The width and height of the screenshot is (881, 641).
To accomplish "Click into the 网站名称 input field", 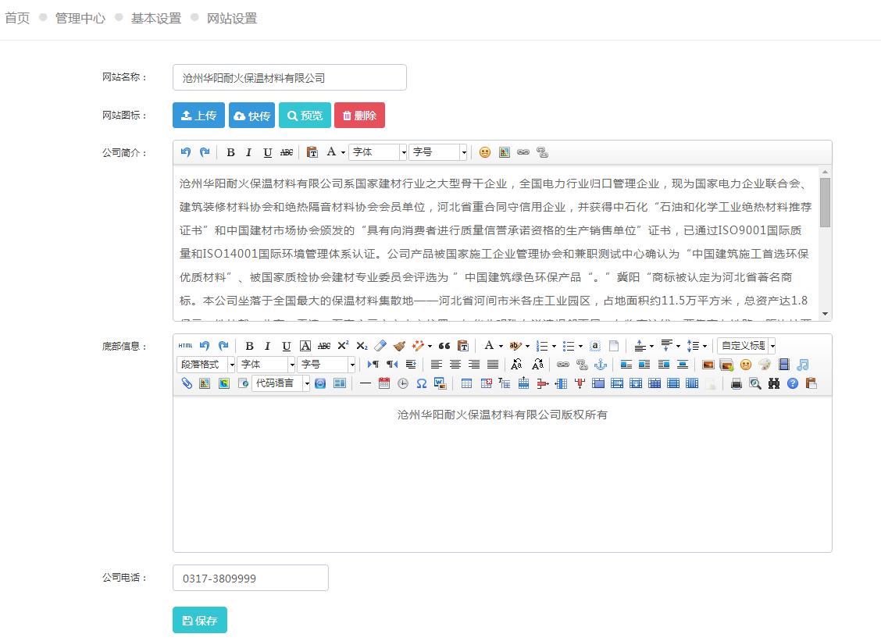I will coord(289,77).
